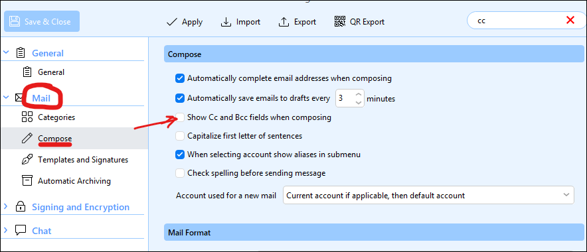587x252 pixels.
Task: Click the Chat speech bubble icon
Action: (21, 230)
